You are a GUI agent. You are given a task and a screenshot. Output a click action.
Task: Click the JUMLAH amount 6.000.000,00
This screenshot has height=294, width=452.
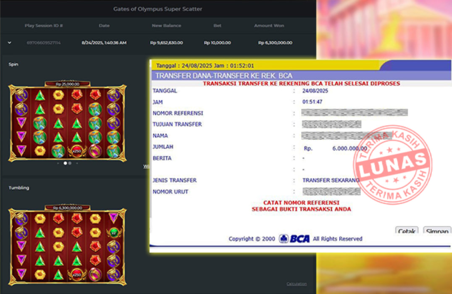tap(350, 148)
